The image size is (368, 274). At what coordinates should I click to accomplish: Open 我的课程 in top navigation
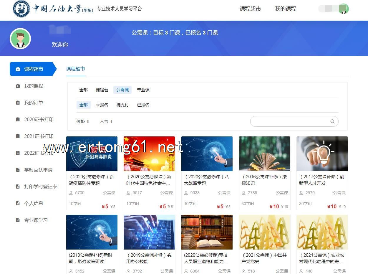point(286,9)
